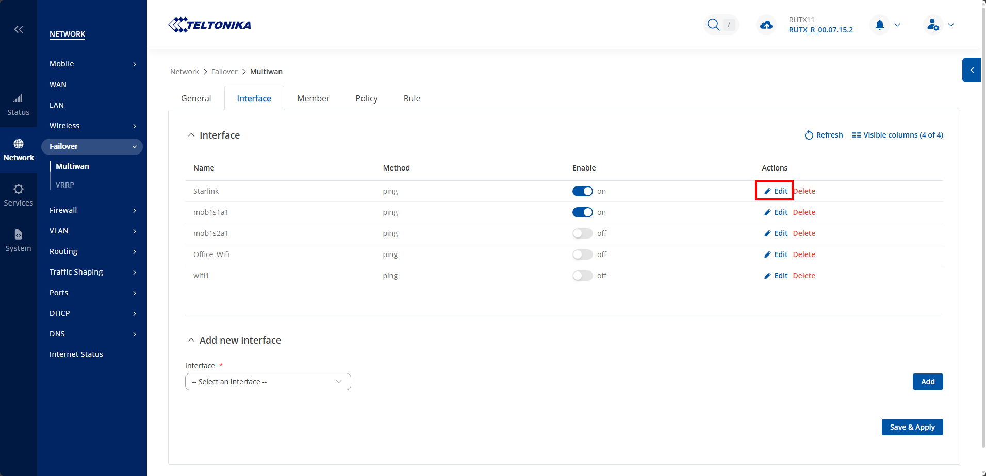Open Visible columns selector
Image resolution: width=986 pixels, height=476 pixels.
point(897,135)
